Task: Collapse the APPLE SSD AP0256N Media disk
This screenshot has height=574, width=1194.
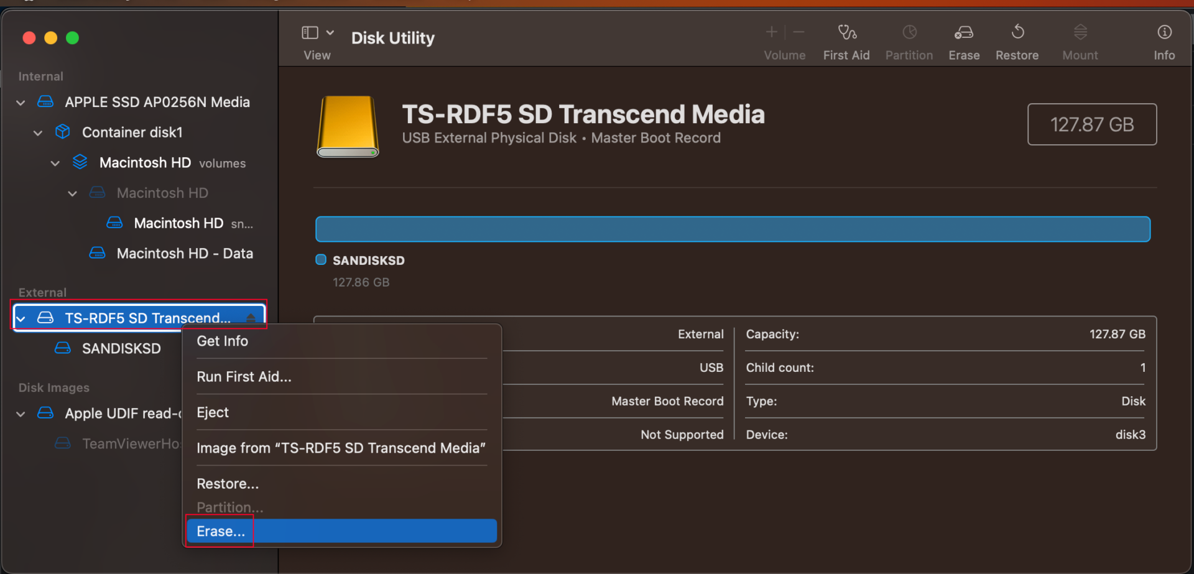Action: pos(21,103)
